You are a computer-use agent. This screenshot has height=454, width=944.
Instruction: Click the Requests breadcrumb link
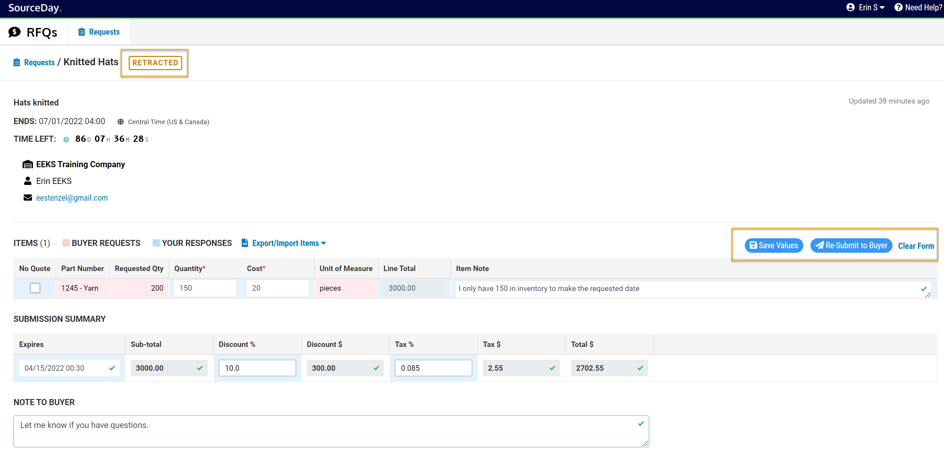pos(39,62)
